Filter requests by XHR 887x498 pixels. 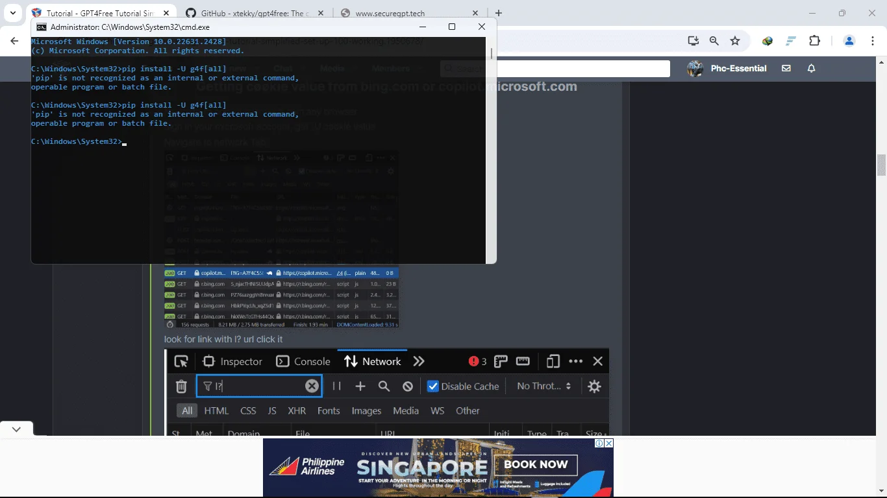(297, 410)
